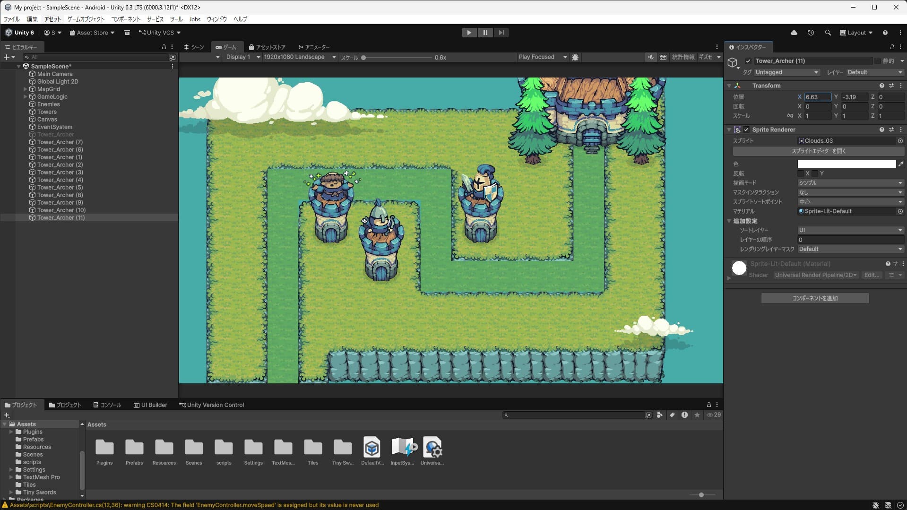Click the Pause button in the toolbar

tap(485, 33)
